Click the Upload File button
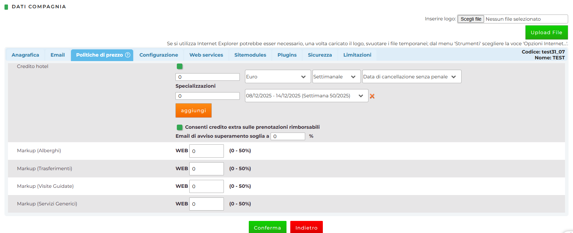The width and height of the screenshot is (573, 233). coord(546,32)
